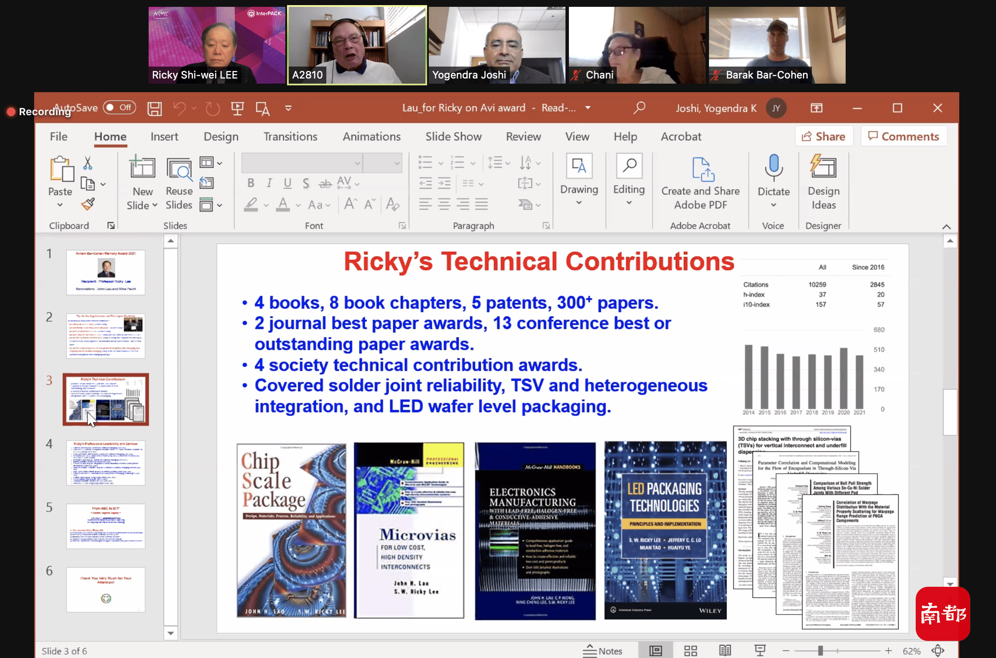The height and width of the screenshot is (658, 996).
Task: Click the Save icon in title bar
Action: (154, 108)
